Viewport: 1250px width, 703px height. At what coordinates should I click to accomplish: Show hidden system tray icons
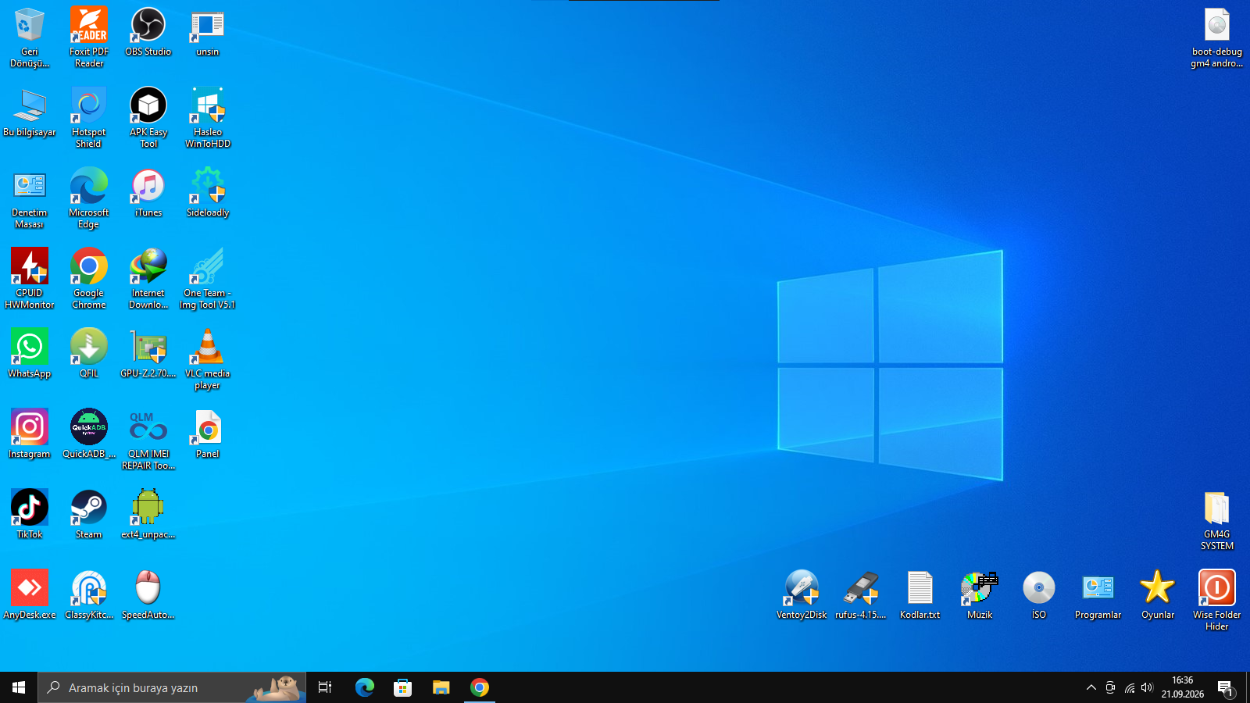click(1091, 687)
